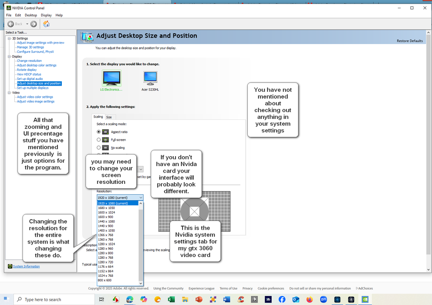Click the dropdown arrow above the Resolution label

coord(141,169)
